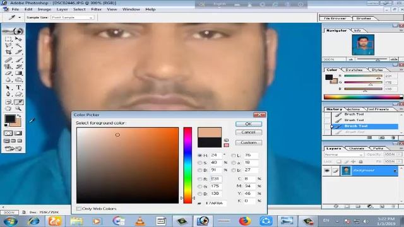Open the Filter menu
This screenshot has width=404, height=227.
96,9
